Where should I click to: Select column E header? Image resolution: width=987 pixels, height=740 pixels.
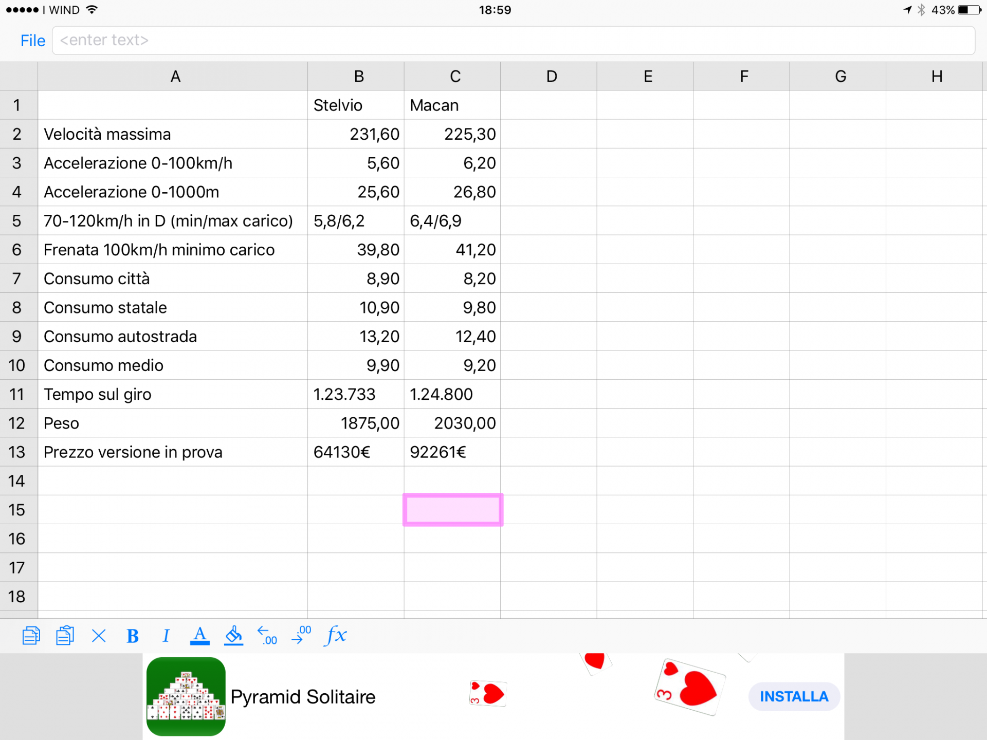pos(645,77)
